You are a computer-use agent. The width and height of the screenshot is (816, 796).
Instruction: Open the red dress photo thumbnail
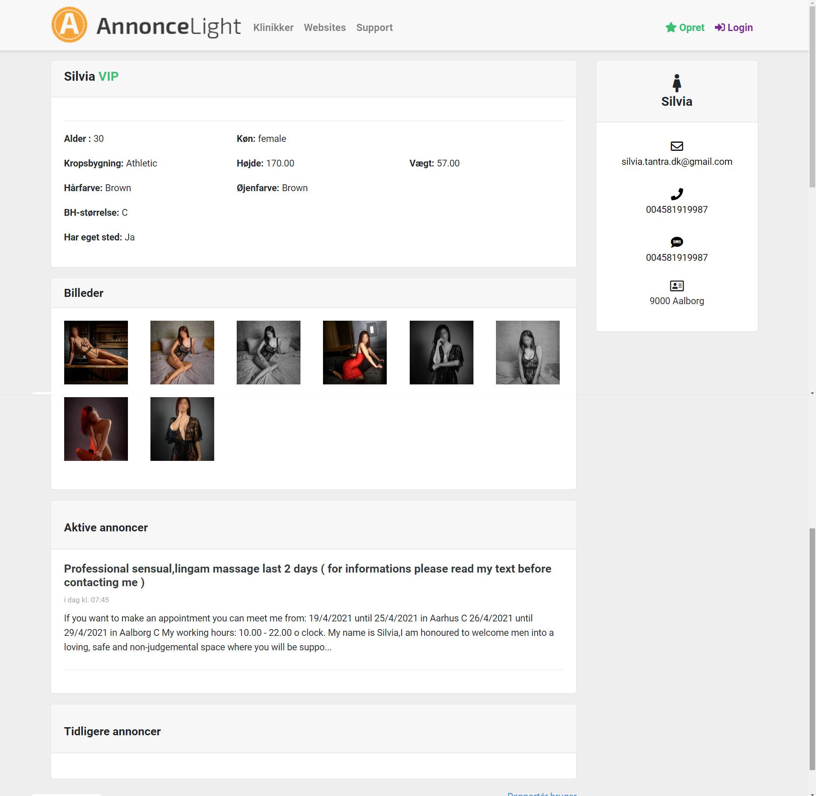click(x=355, y=353)
